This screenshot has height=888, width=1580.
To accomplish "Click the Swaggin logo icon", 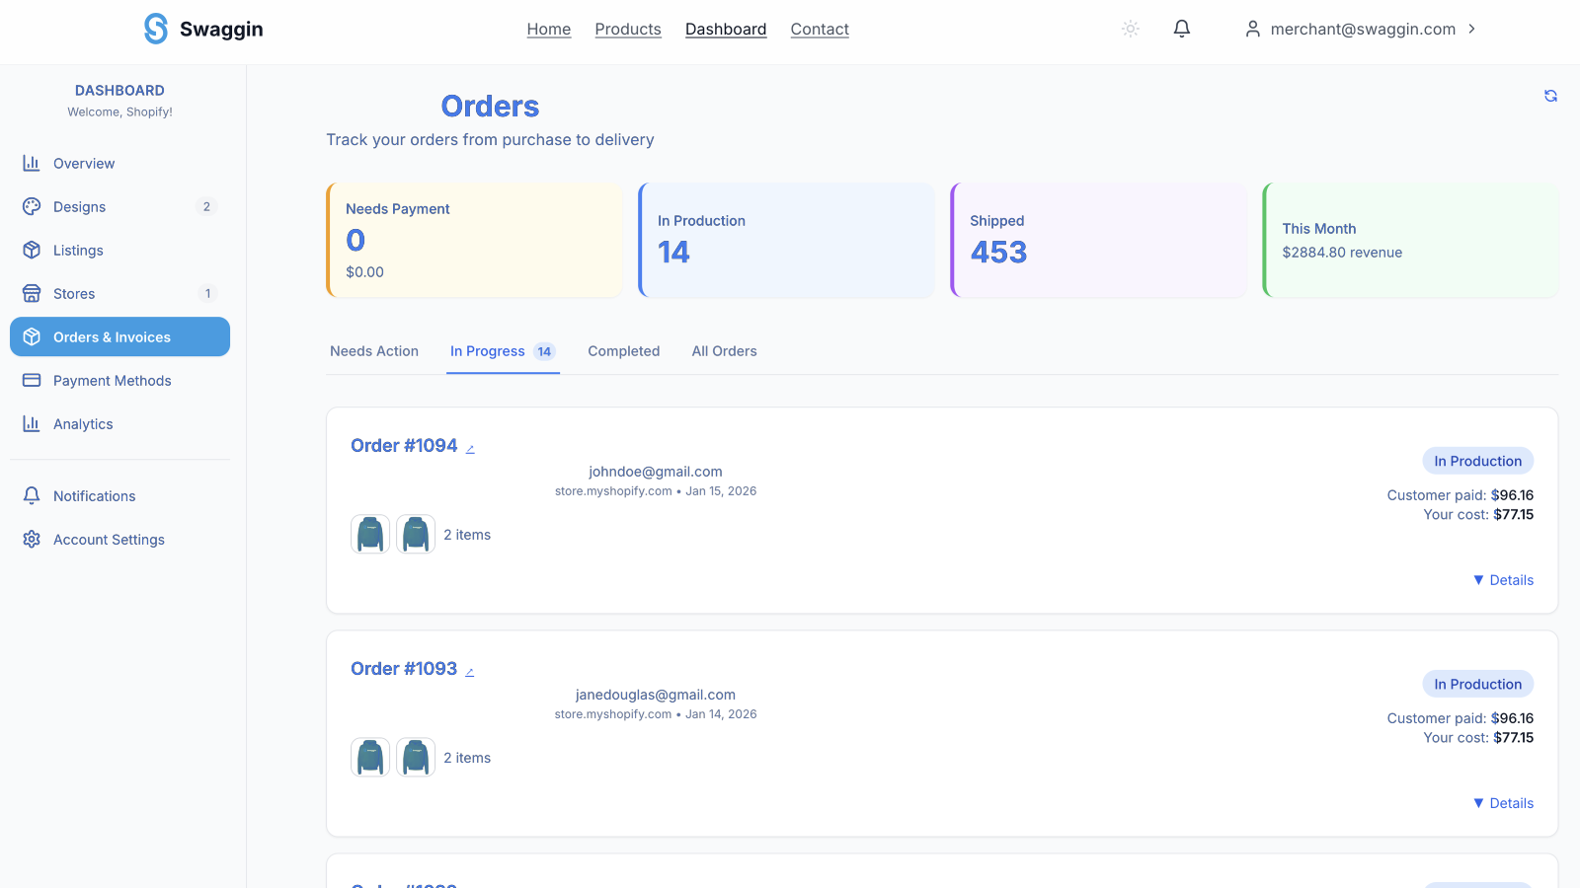I will click(156, 29).
